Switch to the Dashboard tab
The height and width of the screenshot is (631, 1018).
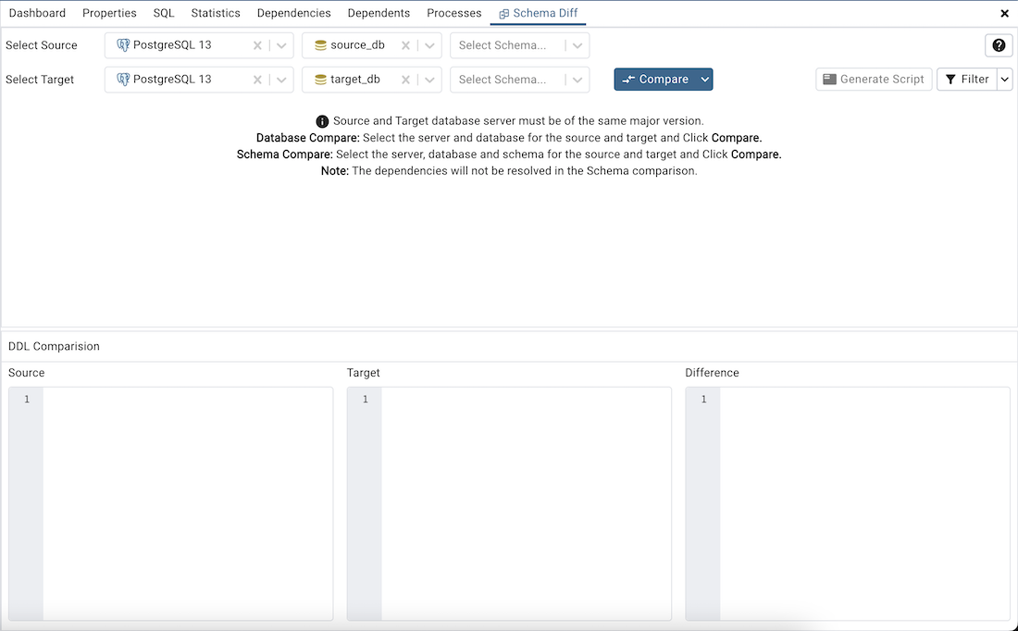(37, 12)
